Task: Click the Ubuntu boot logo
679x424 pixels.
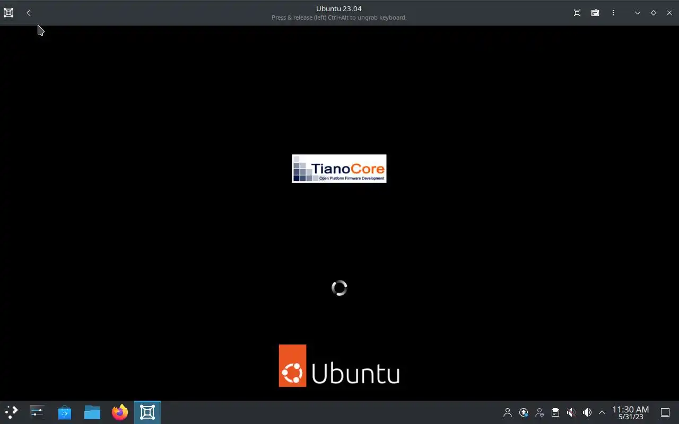Action: 339,366
